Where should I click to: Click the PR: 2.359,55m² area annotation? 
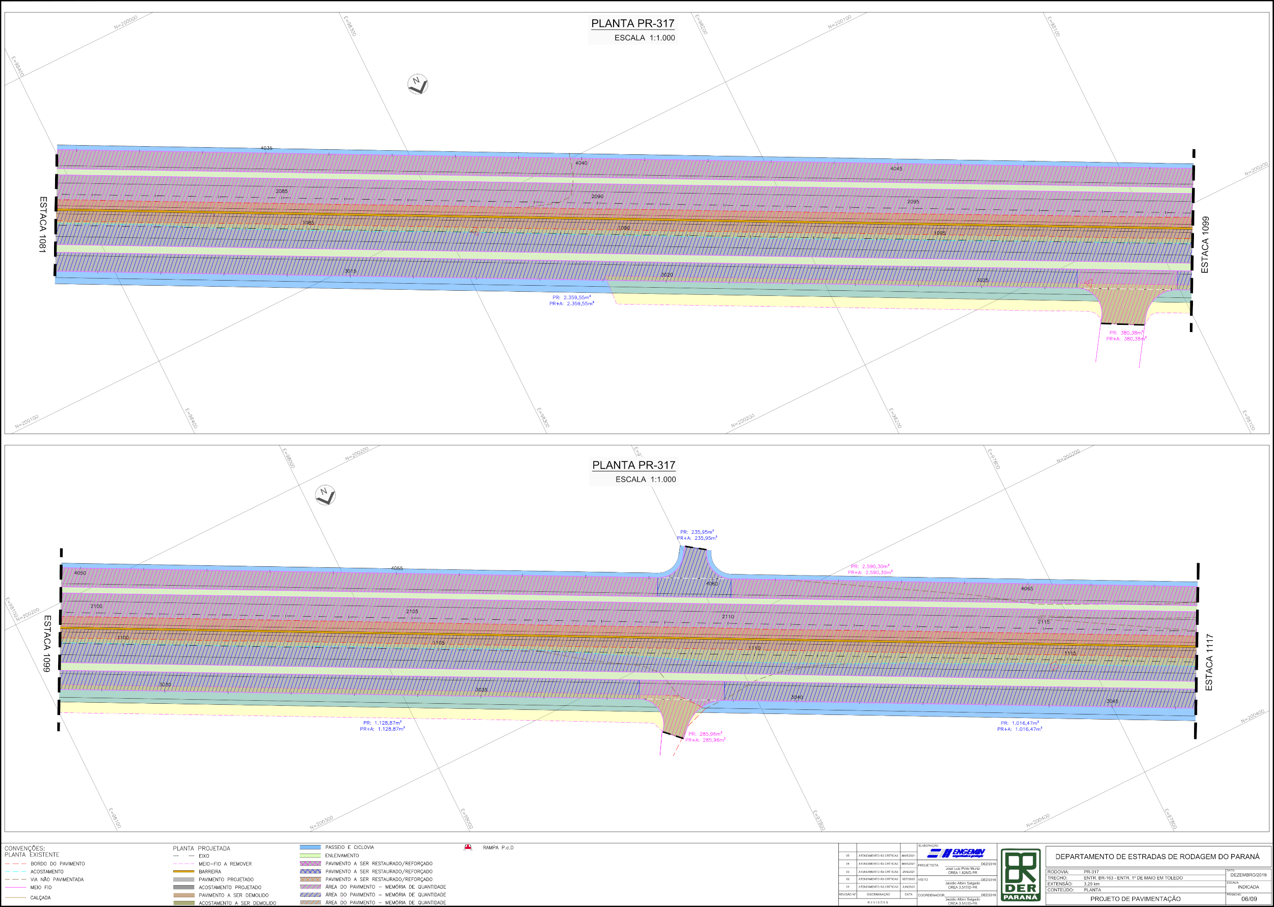pos(571,298)
